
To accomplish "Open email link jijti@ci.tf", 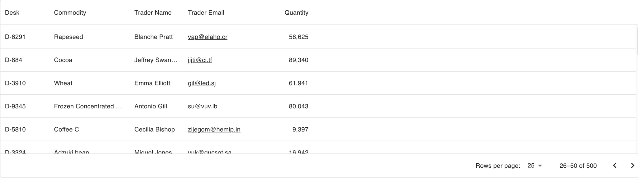I will (200, 60).
